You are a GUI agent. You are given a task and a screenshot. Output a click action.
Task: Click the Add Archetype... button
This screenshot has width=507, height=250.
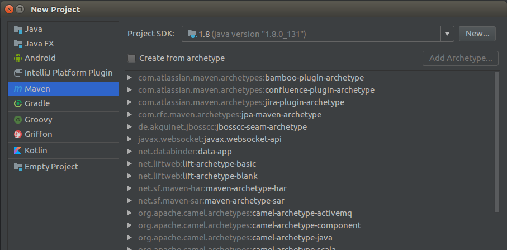[461, 59]
